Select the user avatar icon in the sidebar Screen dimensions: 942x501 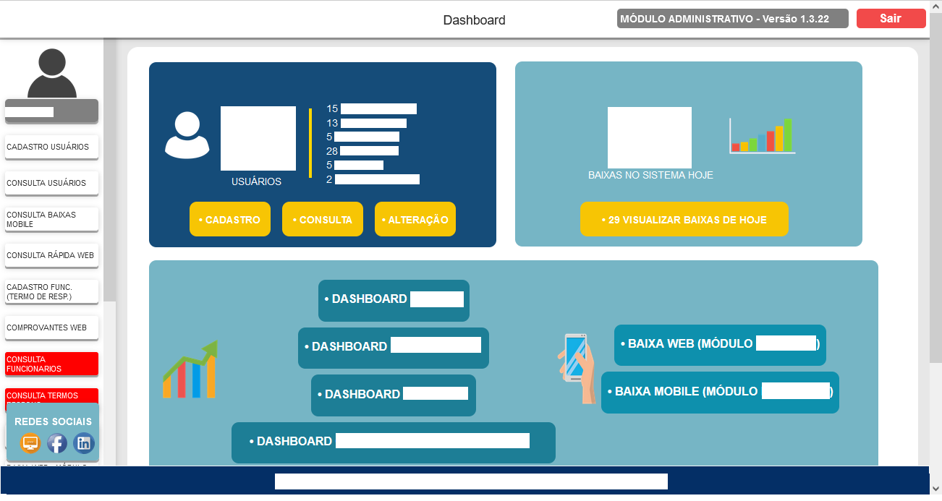pos(51,74)
